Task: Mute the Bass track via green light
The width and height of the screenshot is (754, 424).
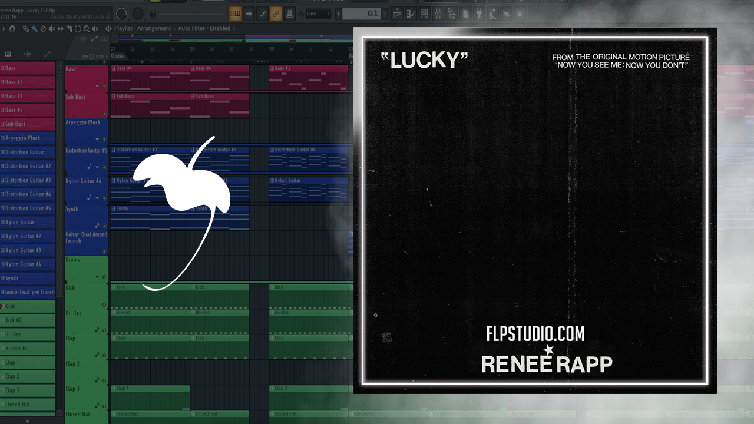Action: 104,87
